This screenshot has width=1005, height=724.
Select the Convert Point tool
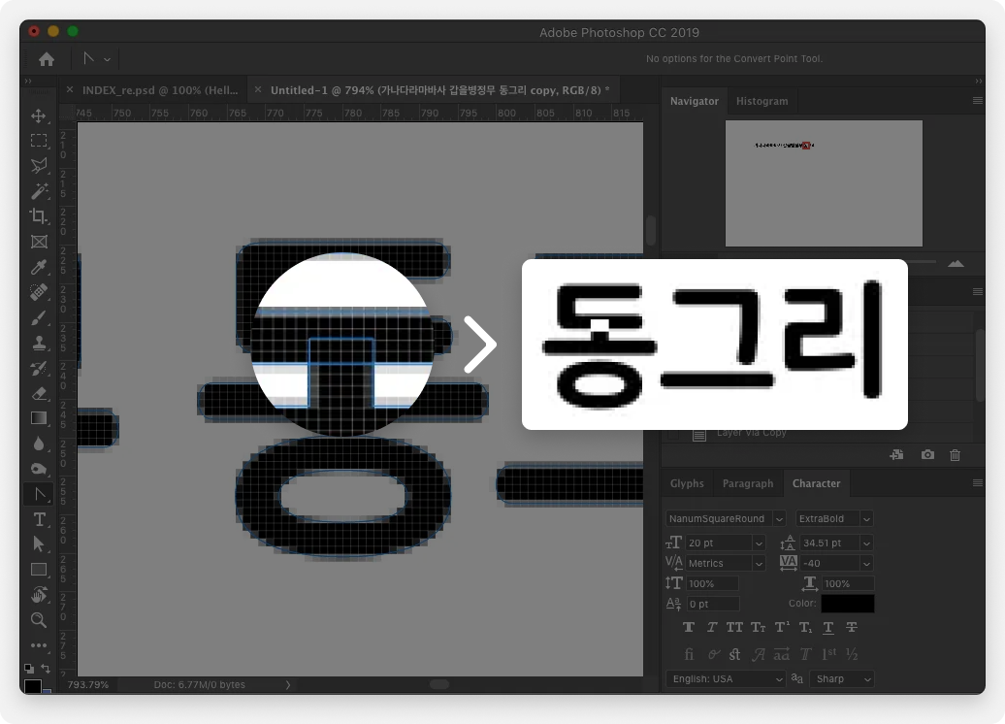click(x=39, y=494)
